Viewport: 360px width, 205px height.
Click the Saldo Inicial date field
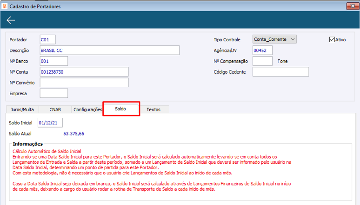pos(50,122)
